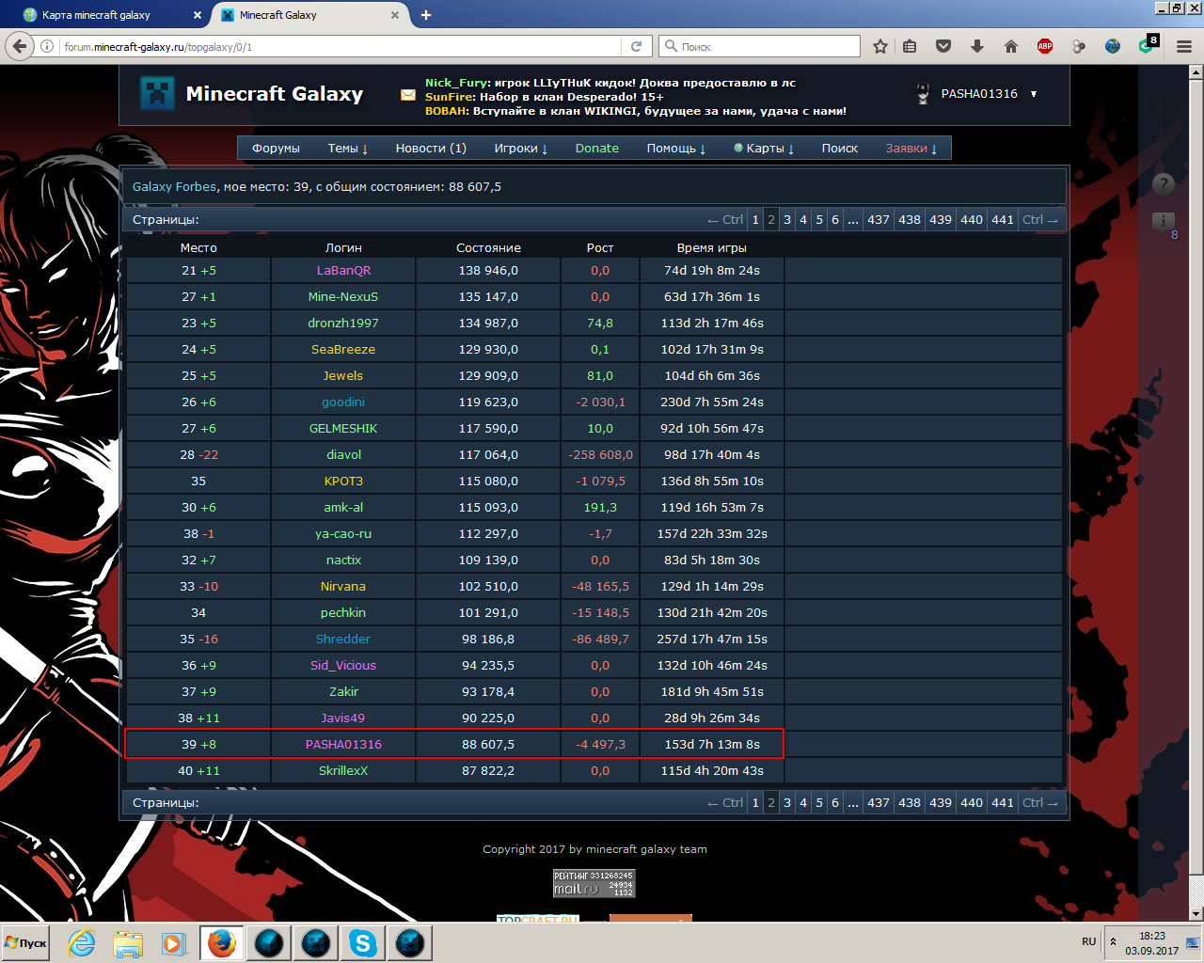Expand the Заявки dropdown menu
This screenshot has height=963, width=1204.
click(911, 149)
